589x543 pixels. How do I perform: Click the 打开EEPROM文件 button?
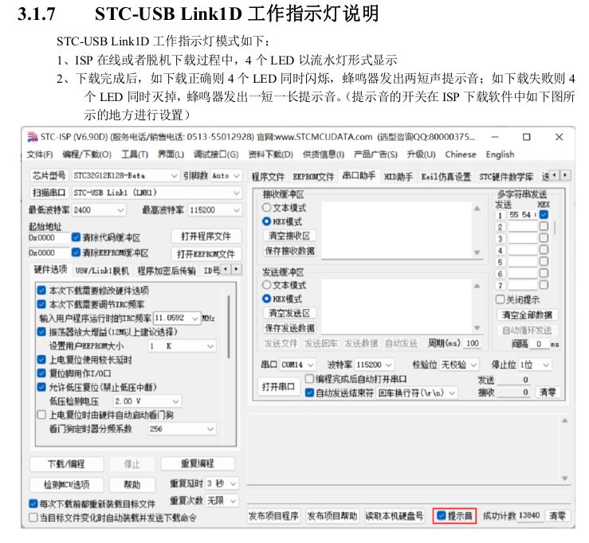pos(206,255)
